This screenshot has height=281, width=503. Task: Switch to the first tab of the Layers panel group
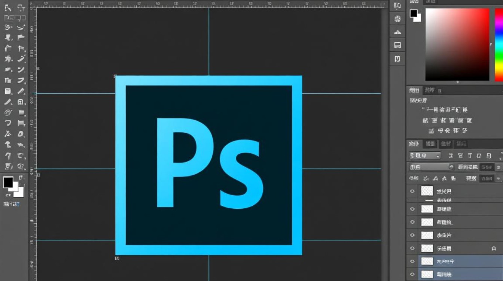(x=414, y=144)
